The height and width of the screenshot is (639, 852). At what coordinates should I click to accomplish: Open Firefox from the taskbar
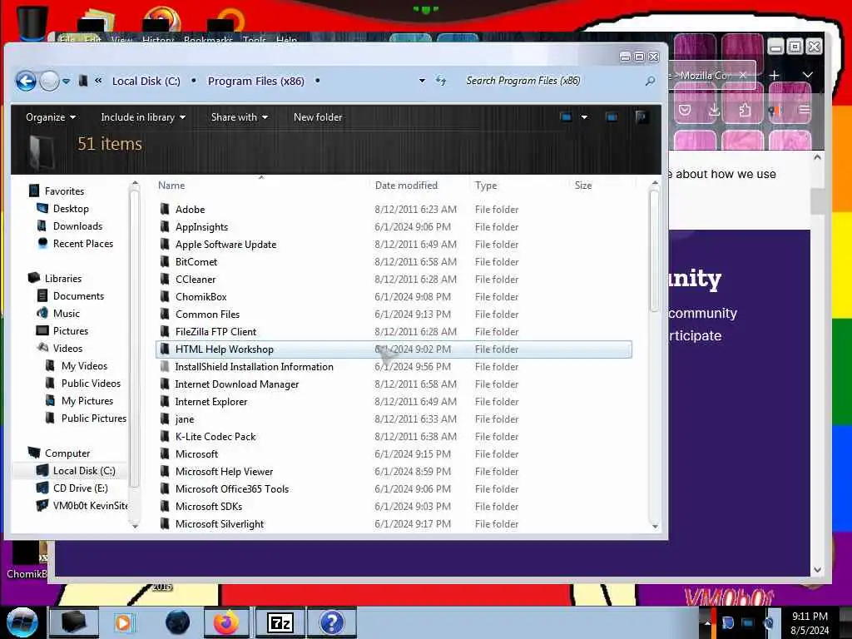click(226, 622)
